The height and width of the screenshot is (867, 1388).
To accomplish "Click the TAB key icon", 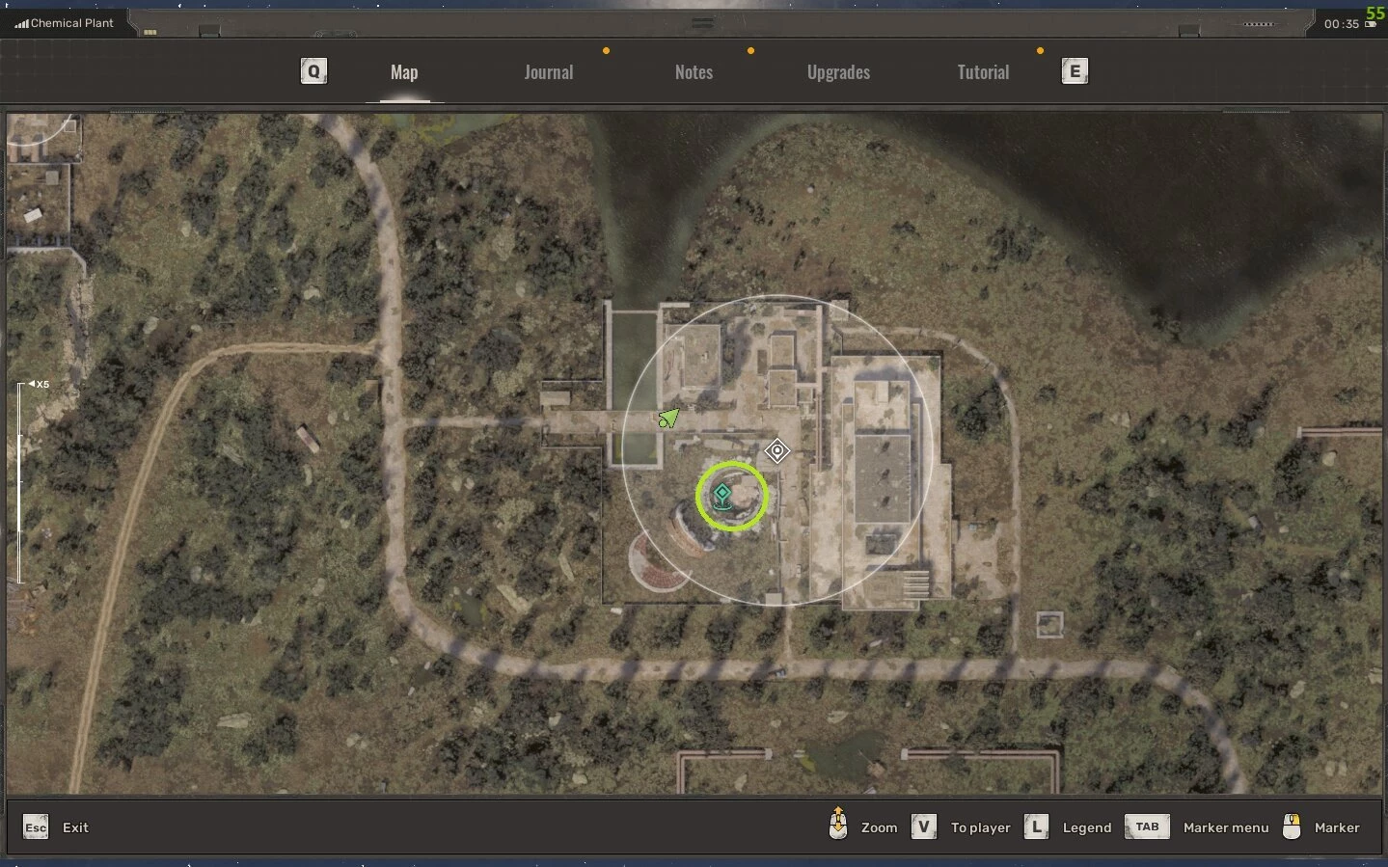I will tap(1147, 827).
